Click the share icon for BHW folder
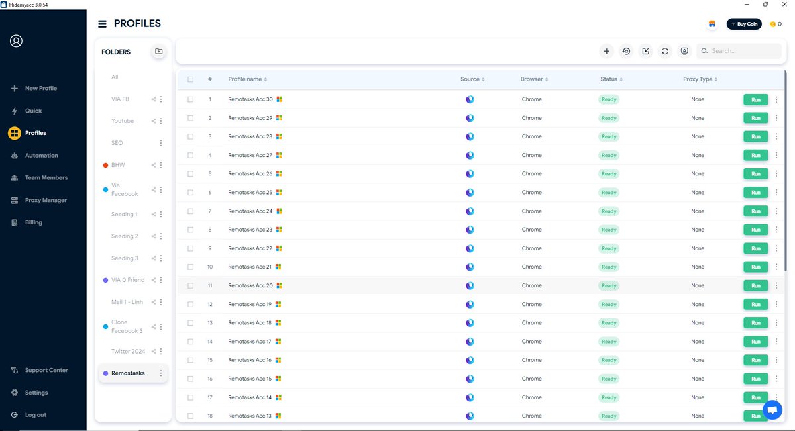This screenshot has width=795, height=431. (x=154, y=165)
